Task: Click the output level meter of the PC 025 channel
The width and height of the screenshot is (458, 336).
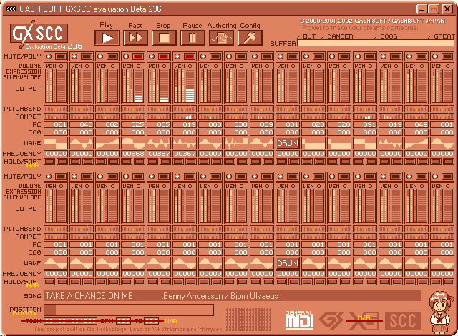Action: coord(138,86)
